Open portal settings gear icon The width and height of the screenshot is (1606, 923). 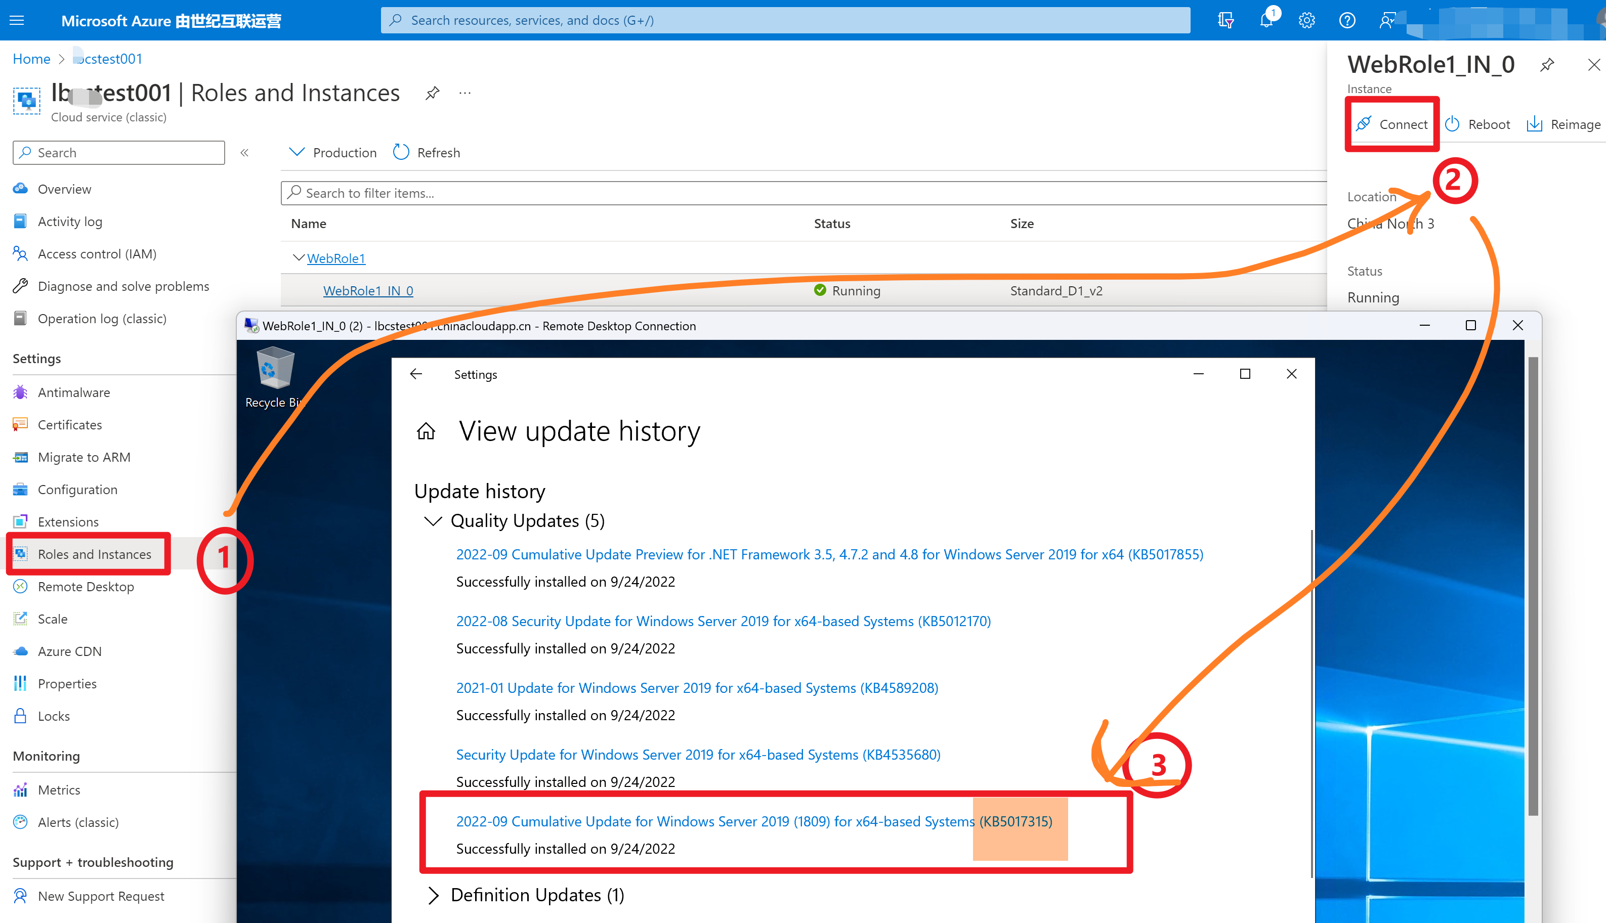[1306, 20]
